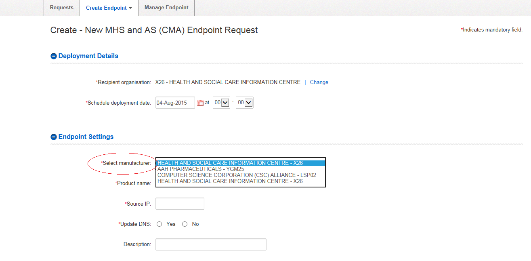Click the page heading 'Create - New MHS and AS (CMA) Endpoint Request'
Screen dimensions: 531x261
[x=154, y=30]
